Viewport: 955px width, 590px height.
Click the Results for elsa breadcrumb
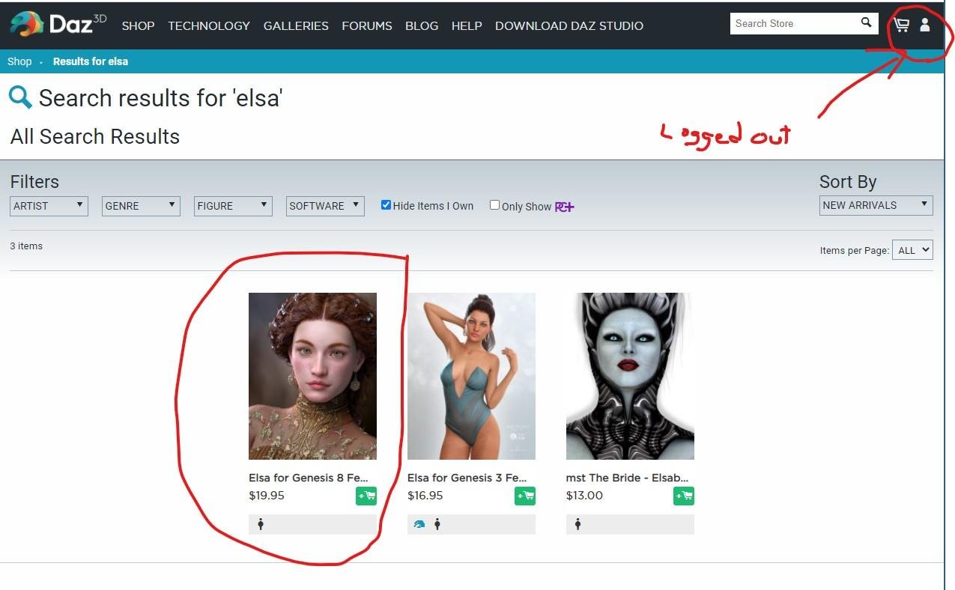(91, 61)
